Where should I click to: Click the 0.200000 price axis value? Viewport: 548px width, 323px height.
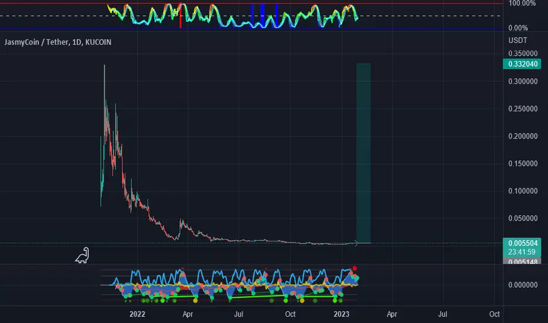pyautogui.click(x=523, y=136)
